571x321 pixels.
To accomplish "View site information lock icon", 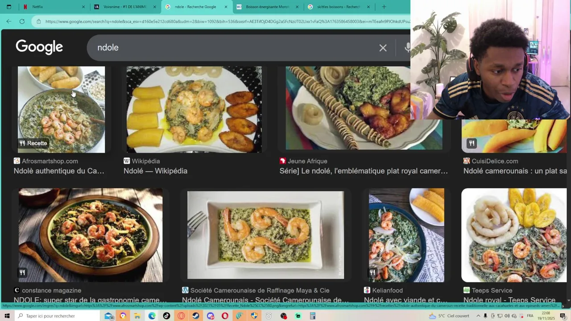I will 39,21.
